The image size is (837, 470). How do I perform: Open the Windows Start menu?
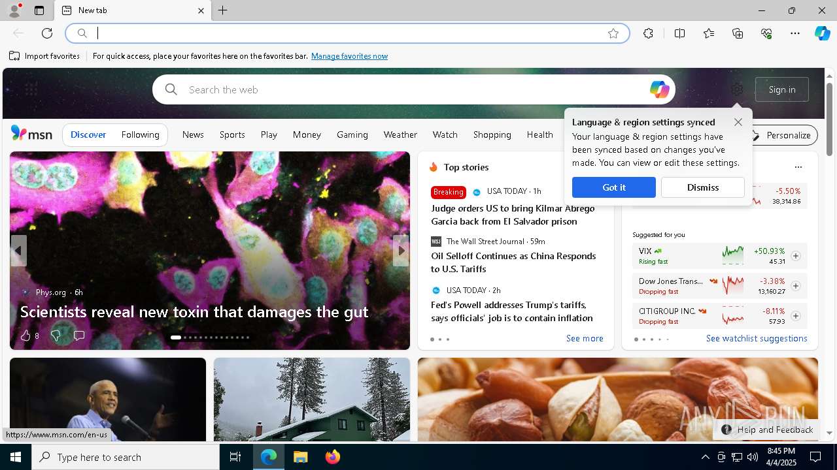(x=16, y=457)
